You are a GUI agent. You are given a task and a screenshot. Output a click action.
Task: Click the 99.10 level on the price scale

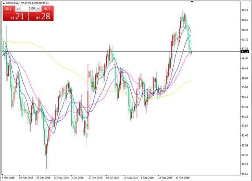pos(245,10)
